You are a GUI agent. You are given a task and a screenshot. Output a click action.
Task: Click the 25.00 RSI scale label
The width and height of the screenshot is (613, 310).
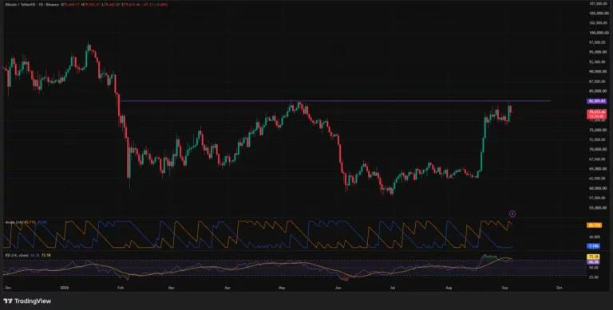click(594, 277)
